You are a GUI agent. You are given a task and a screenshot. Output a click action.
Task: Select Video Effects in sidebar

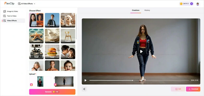[14, 21]
